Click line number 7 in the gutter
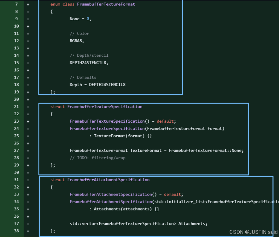The width and height of the screenshot is (279, 237). click(x=17, y=4)
